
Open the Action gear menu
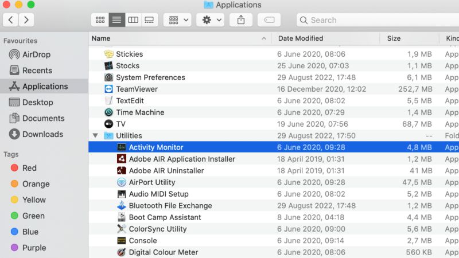tap(211, 20)
